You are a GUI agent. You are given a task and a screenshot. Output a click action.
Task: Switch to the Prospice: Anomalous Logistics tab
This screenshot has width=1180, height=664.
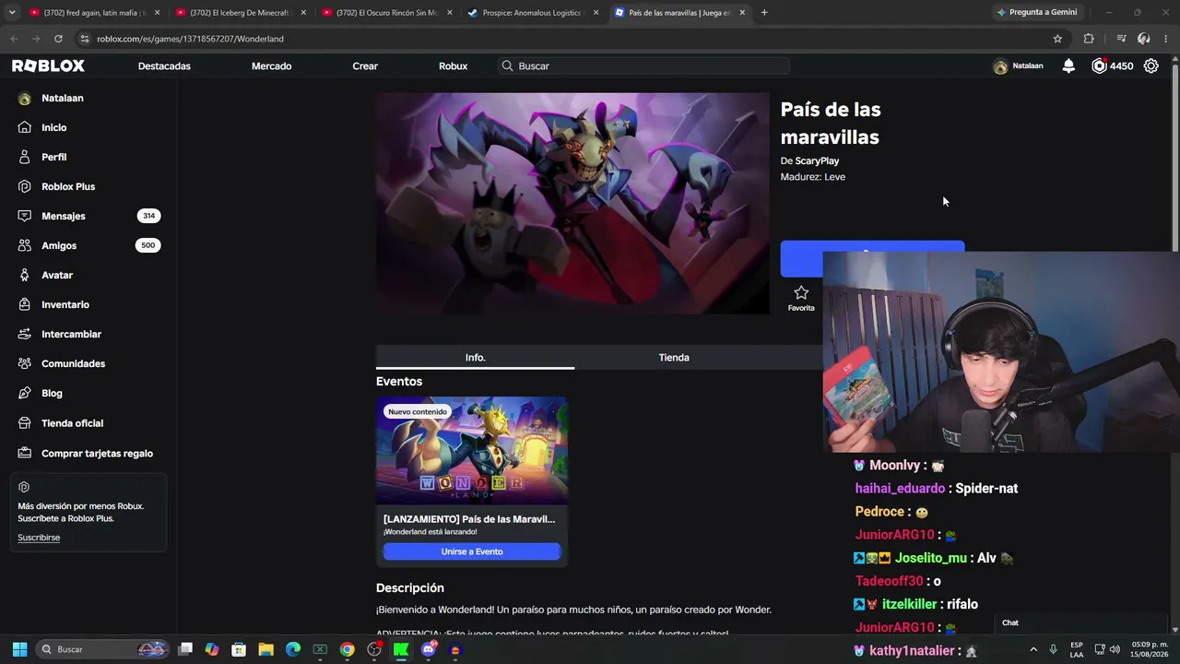point(534,13)
